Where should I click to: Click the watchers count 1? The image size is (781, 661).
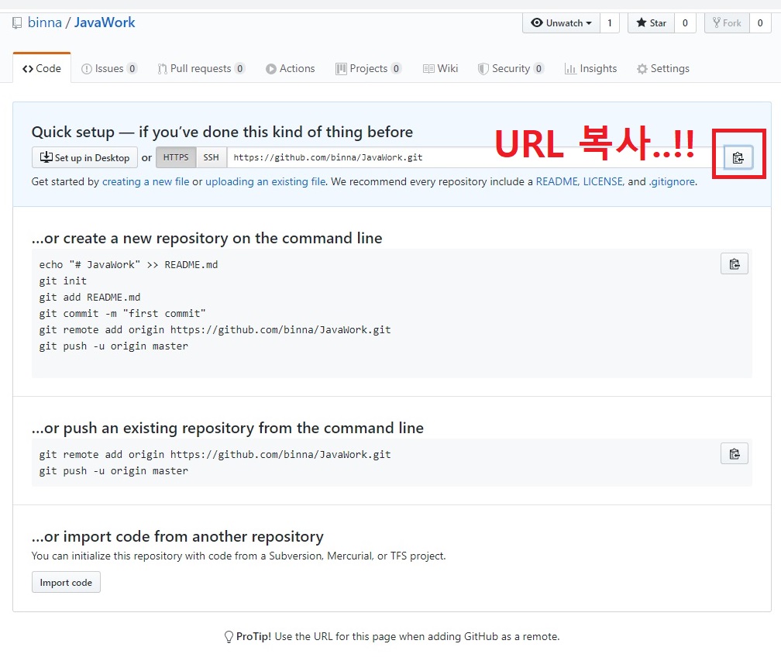click(x=610, y=23)
